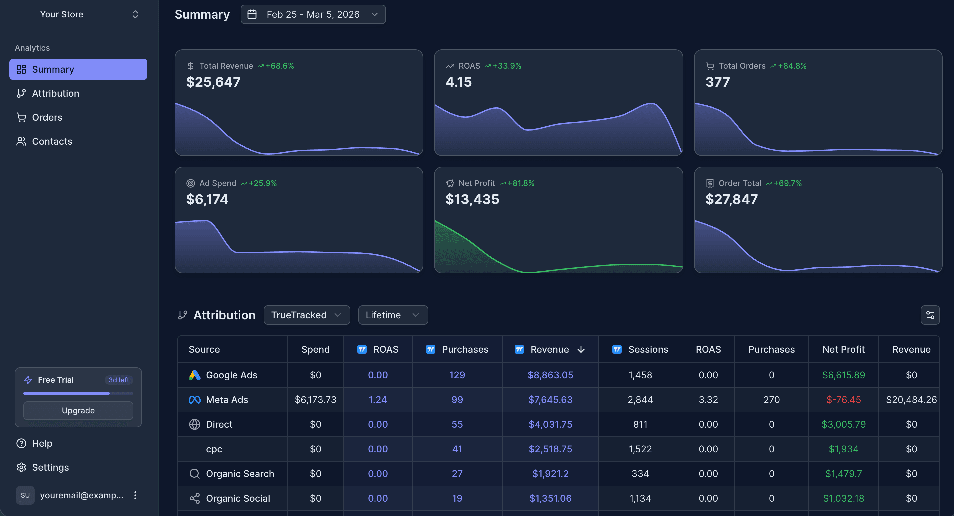The width and height of the screenshot is (954, 516).
Task: Open the Lifetime time window dropdown
Action: click(x=393, y=315)
